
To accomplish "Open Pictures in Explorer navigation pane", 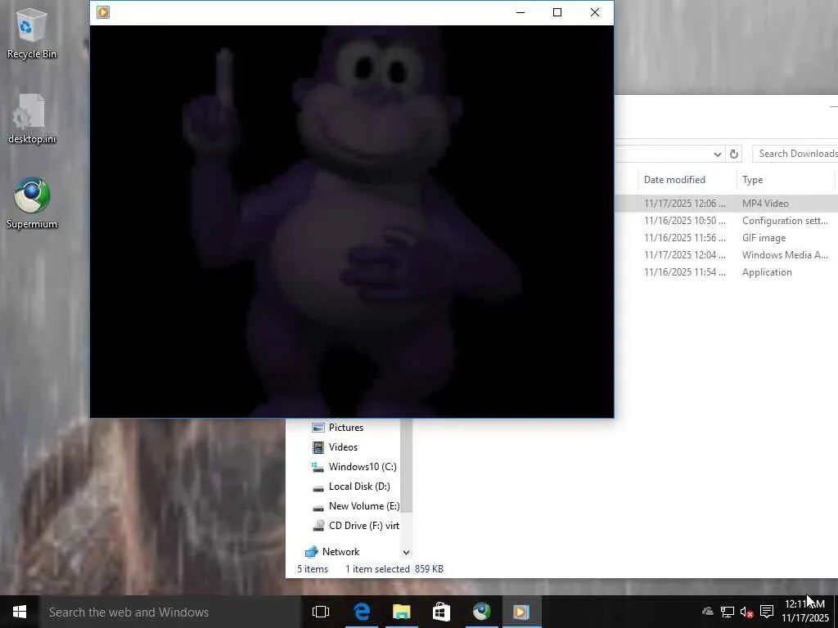I will pyautogui.click(x=346, y=427).
